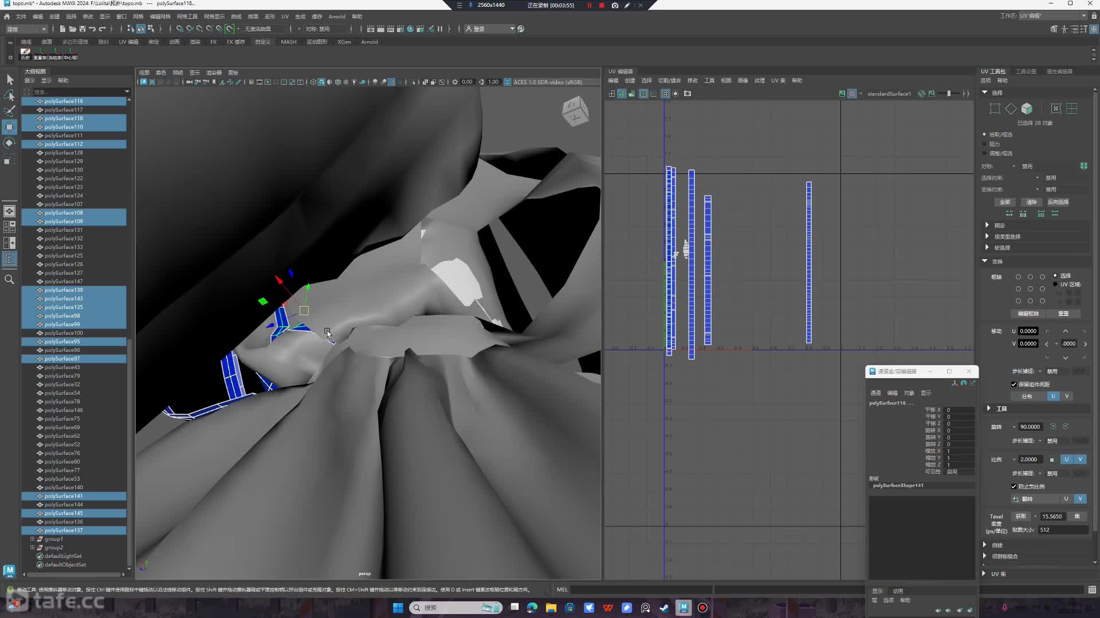The height and width of the screenshot is (618, 1100).
Task: Click the Freeze Transformations shelf icon
Action: 55,54
